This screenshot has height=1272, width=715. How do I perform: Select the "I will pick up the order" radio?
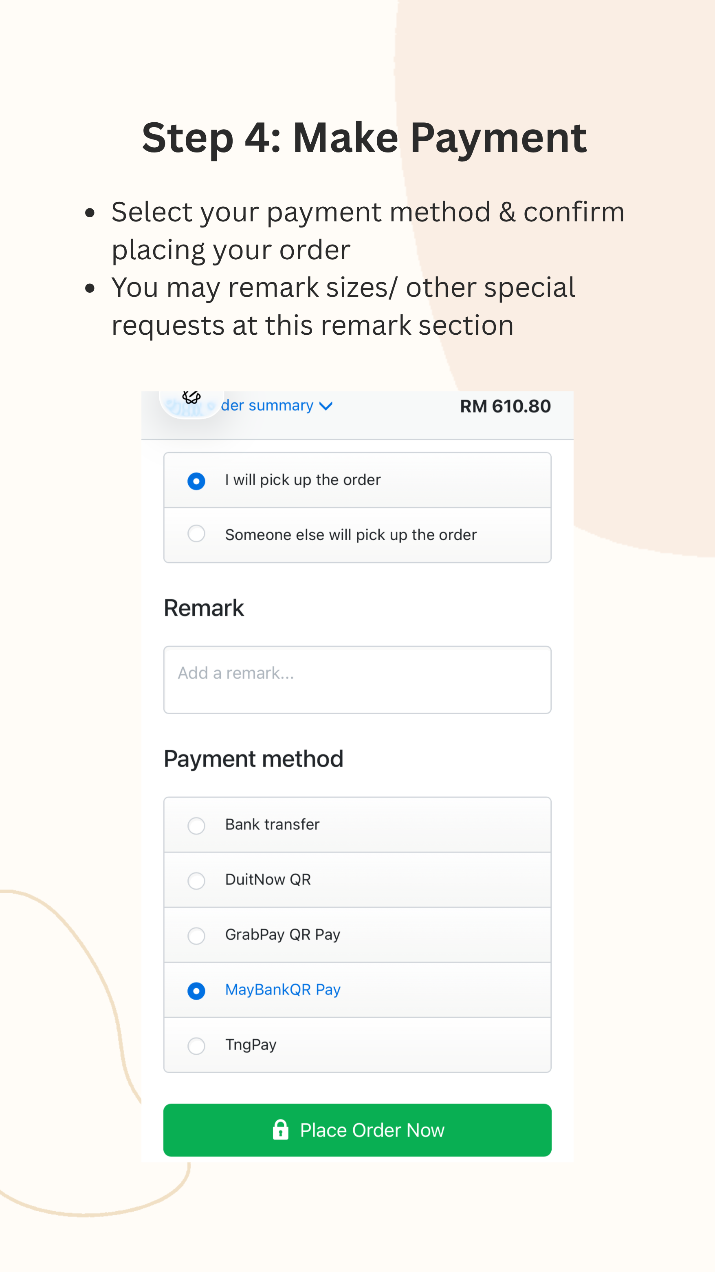(x=196, y=480)
